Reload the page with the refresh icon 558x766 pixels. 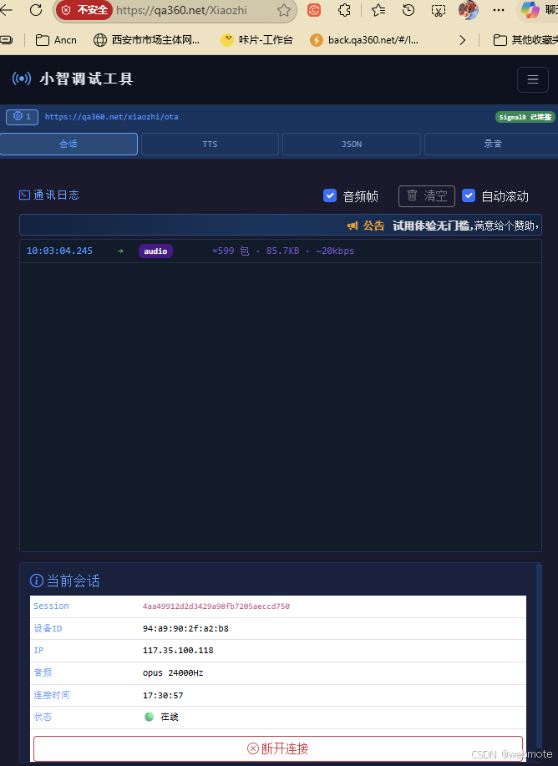(x=36, y=10)
